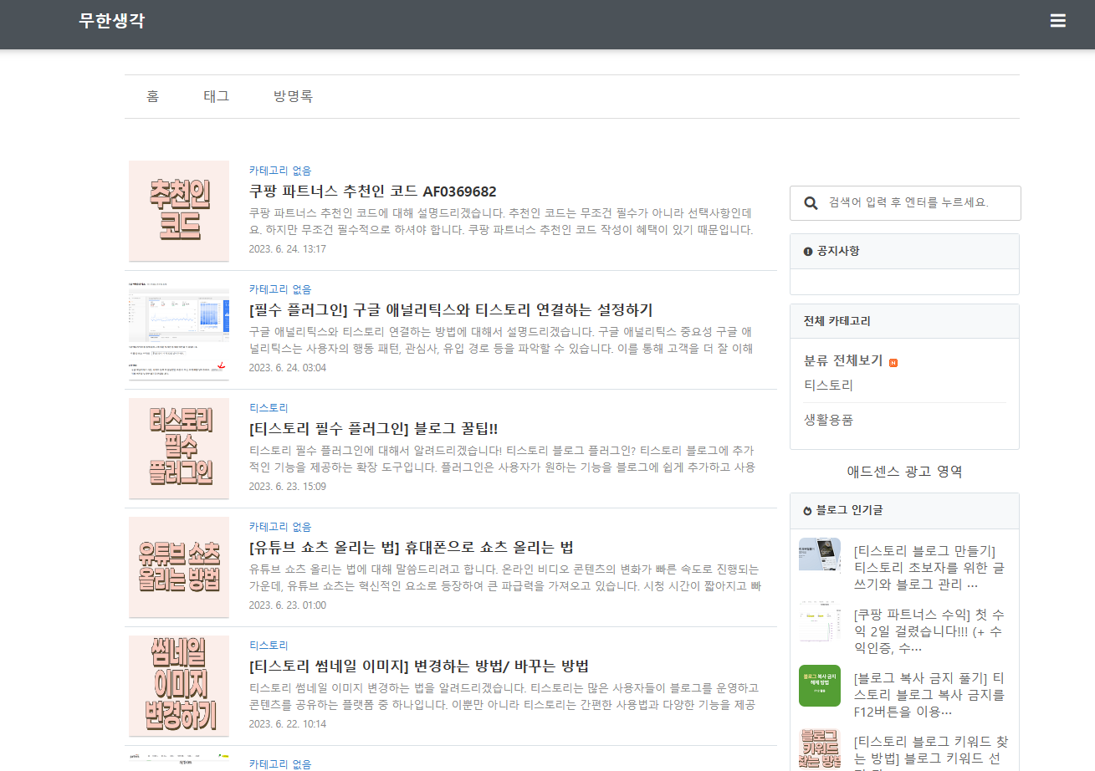Open the hamburger menu icon
The image size is (1095, 771).
coord(1058,21)
